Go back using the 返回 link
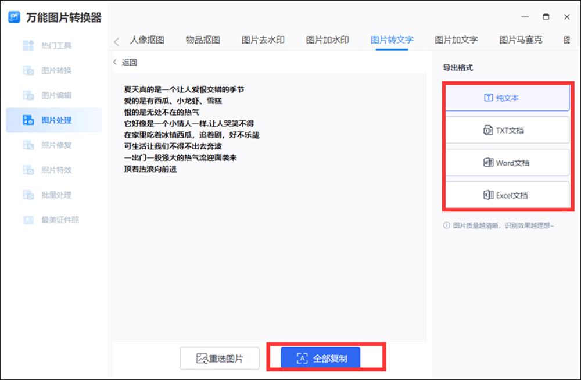 128,62
